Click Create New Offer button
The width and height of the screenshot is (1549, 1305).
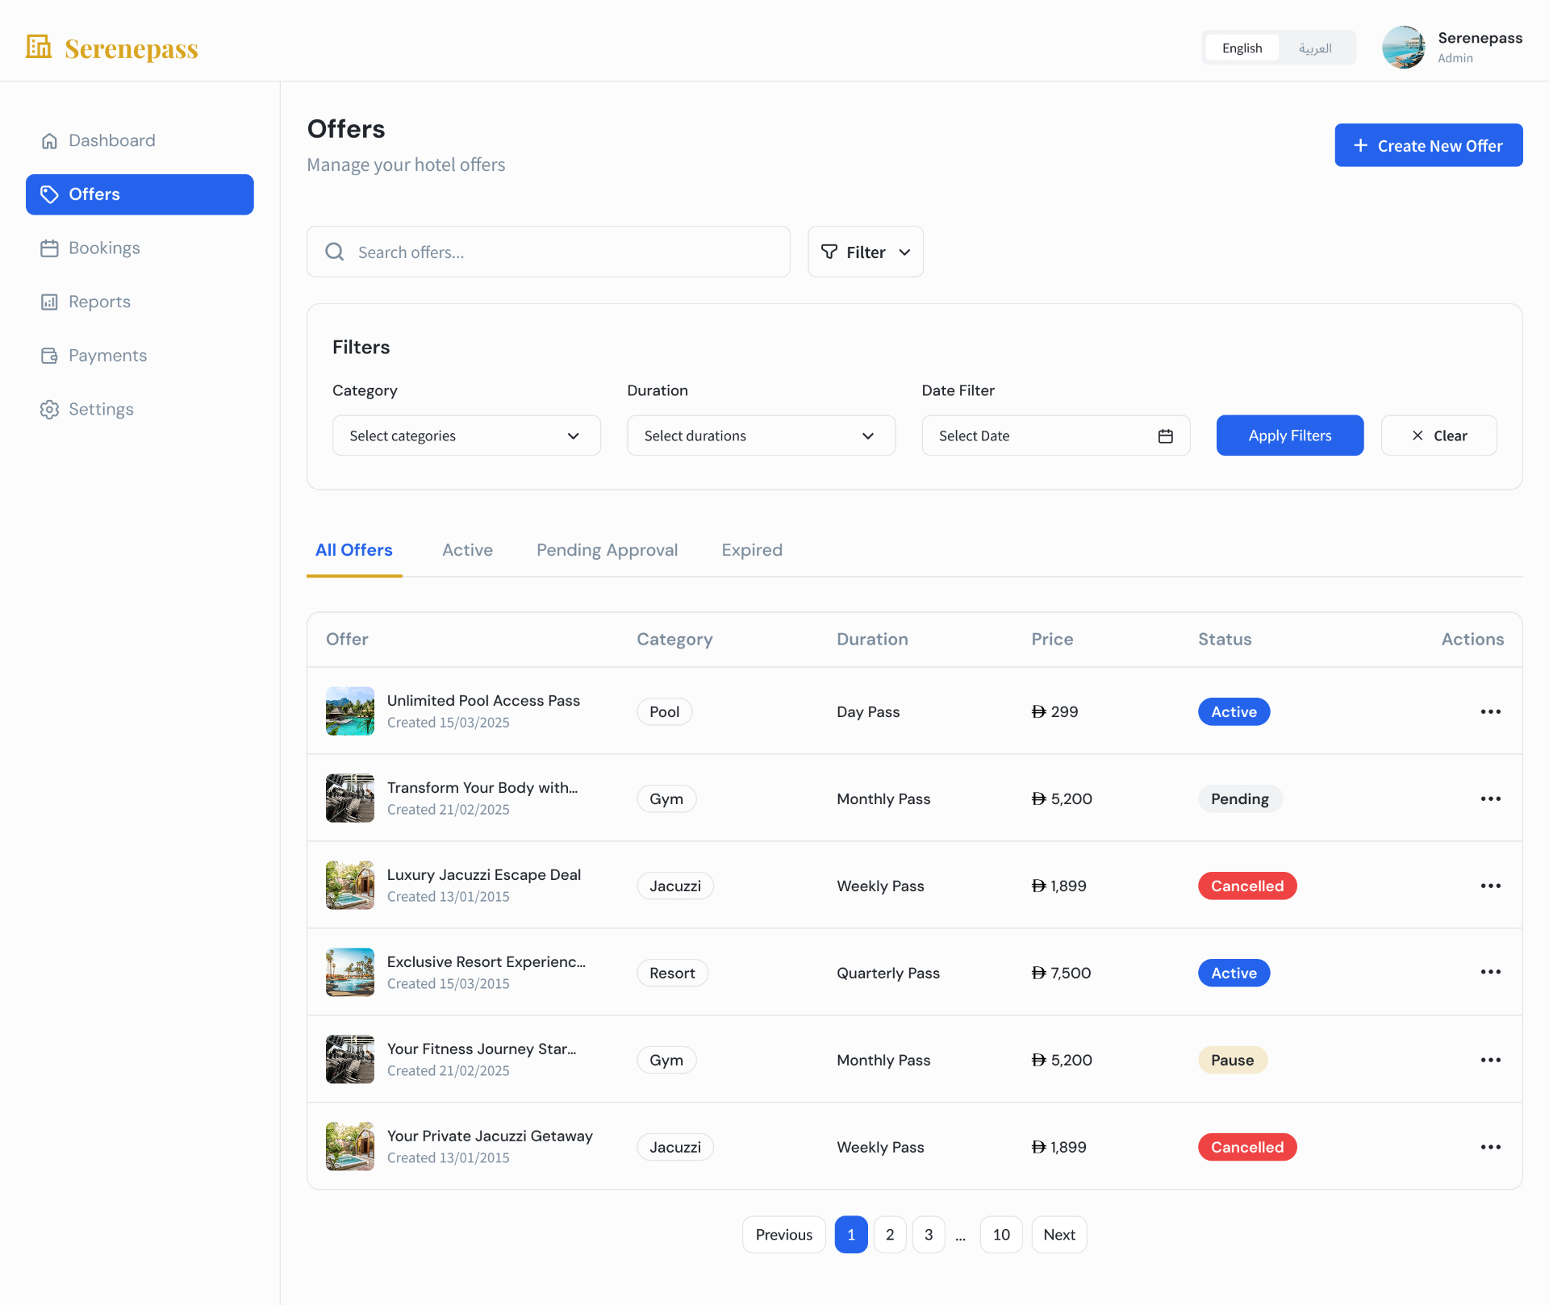click(x=1428, y=145)
